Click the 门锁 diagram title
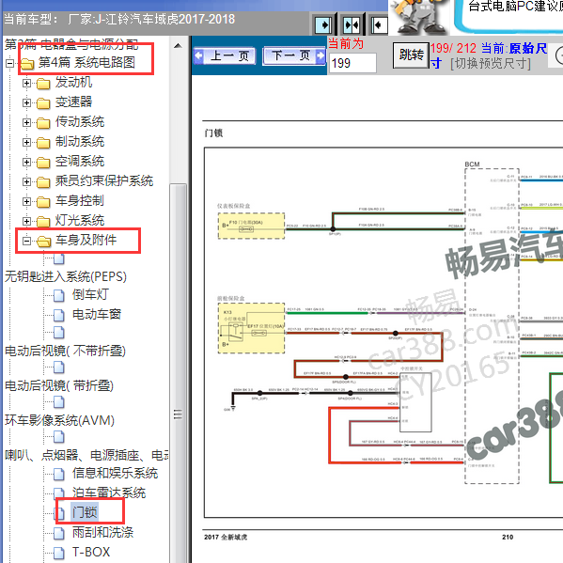 tap(213, 133)
